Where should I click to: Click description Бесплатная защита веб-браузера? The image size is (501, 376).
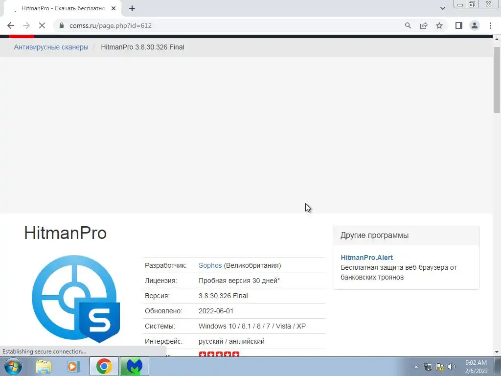398,272
